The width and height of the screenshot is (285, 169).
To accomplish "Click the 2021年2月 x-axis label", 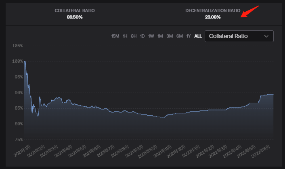I will pos(36,151).
